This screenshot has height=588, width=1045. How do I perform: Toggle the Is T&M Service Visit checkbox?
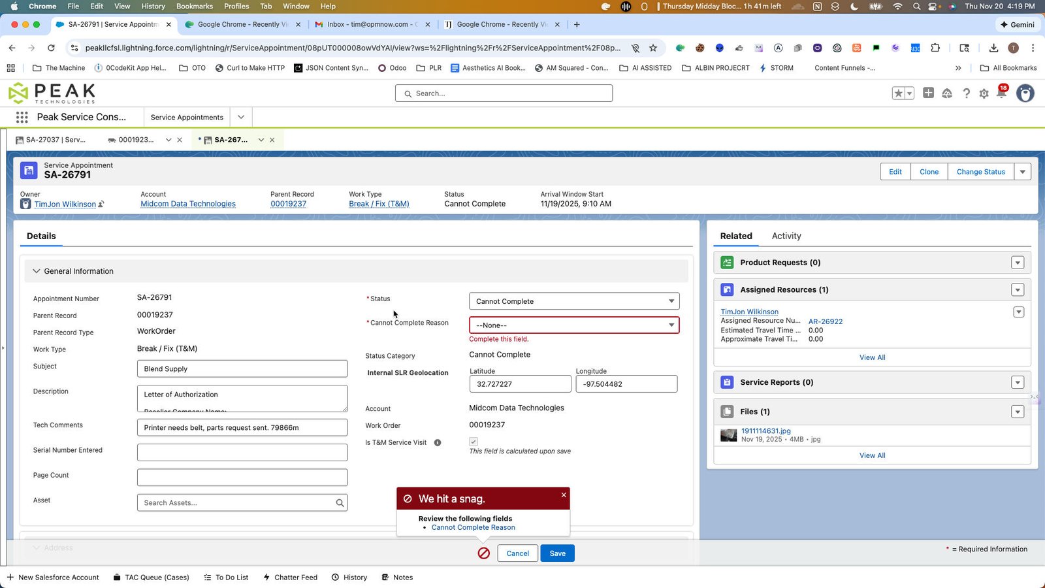click(474, 442)
